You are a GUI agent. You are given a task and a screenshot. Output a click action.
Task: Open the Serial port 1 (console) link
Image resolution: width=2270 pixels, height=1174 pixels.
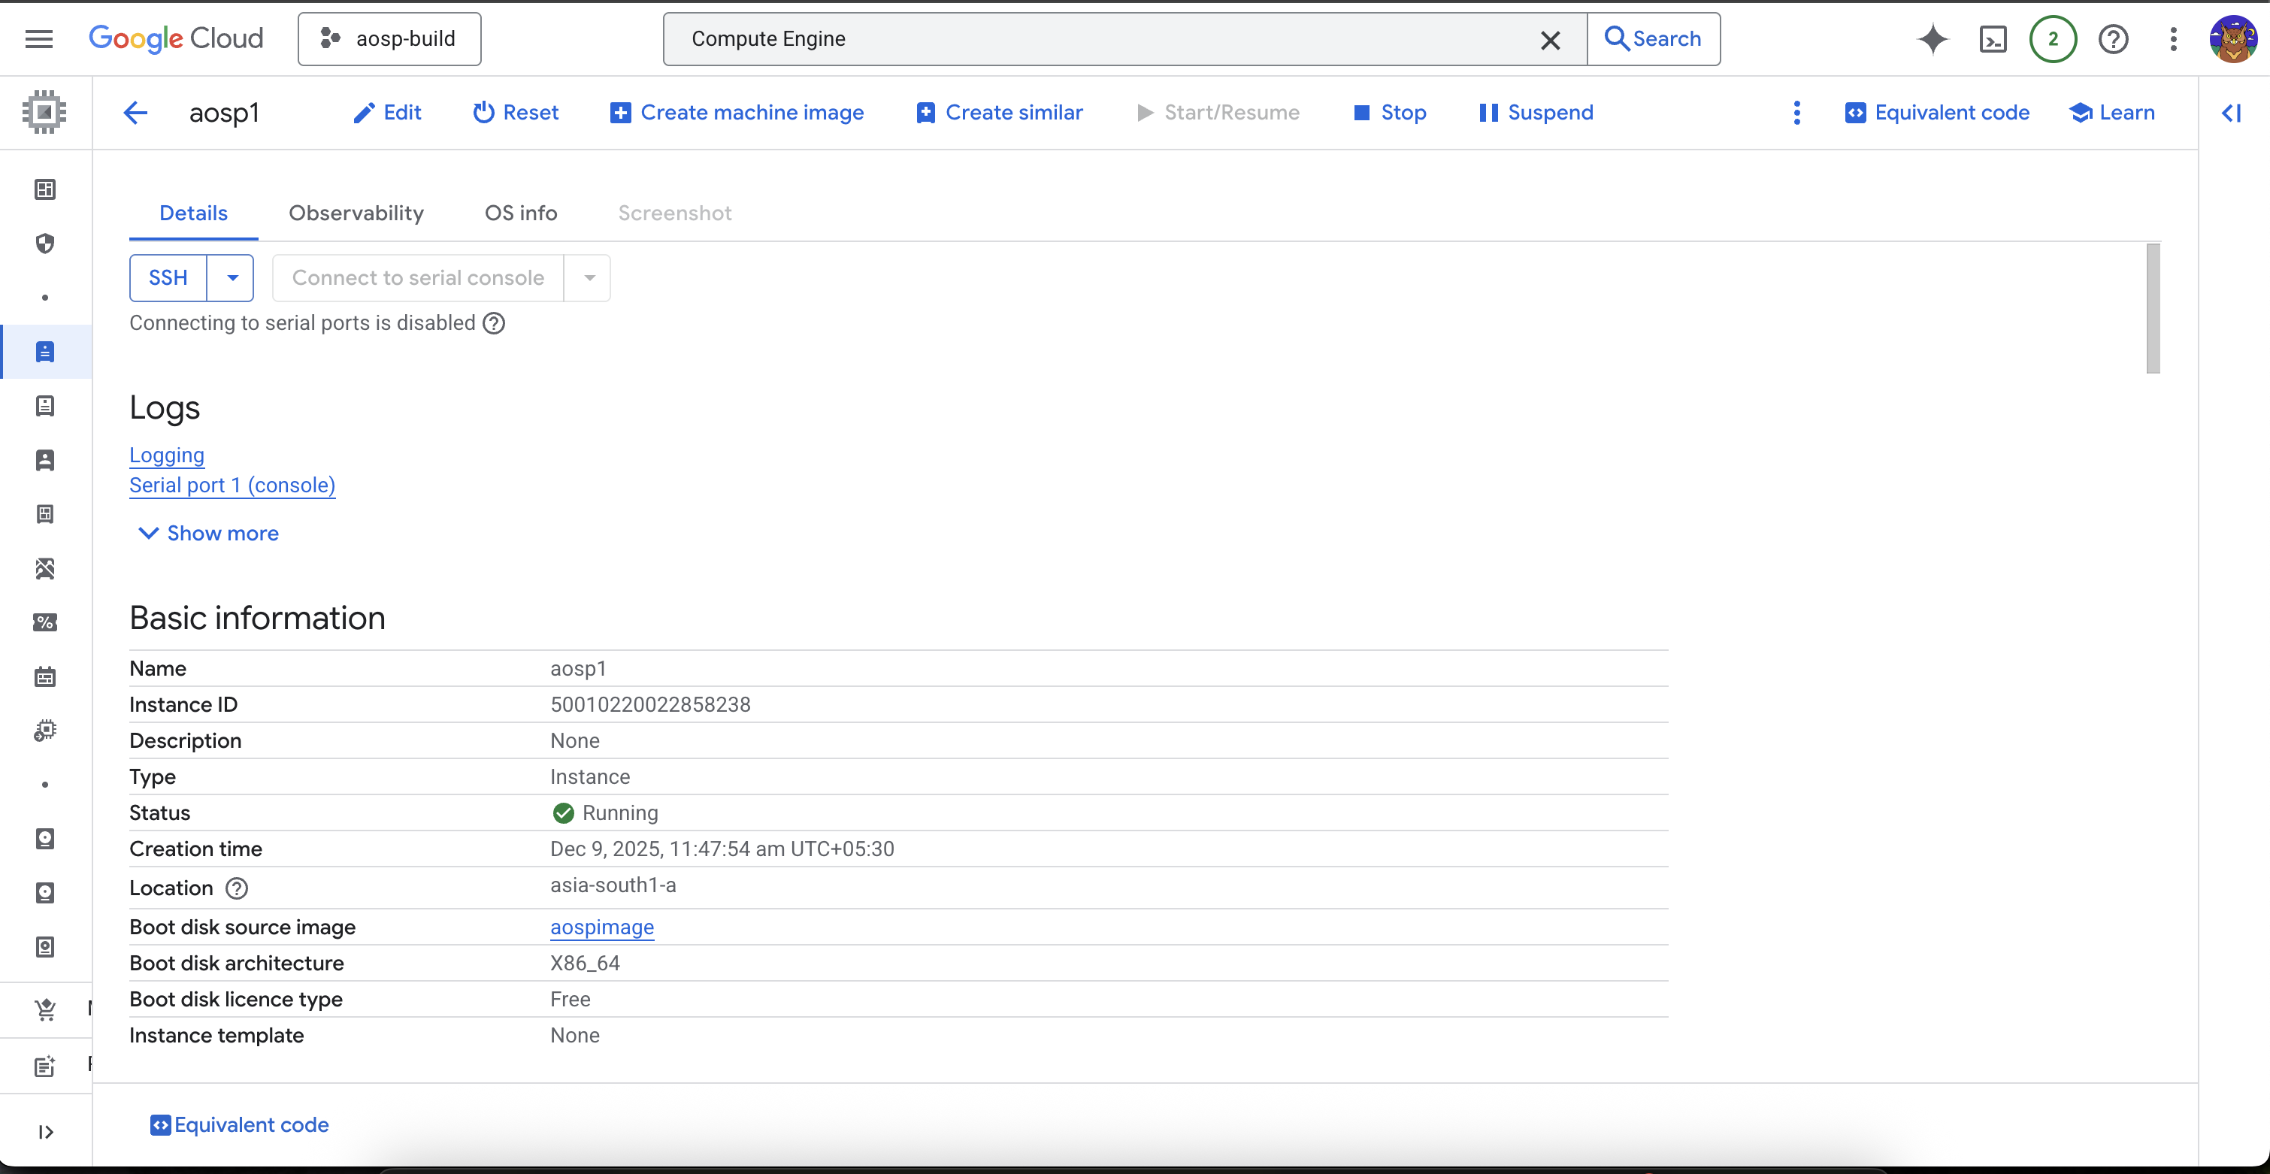(x=232, y=486)
